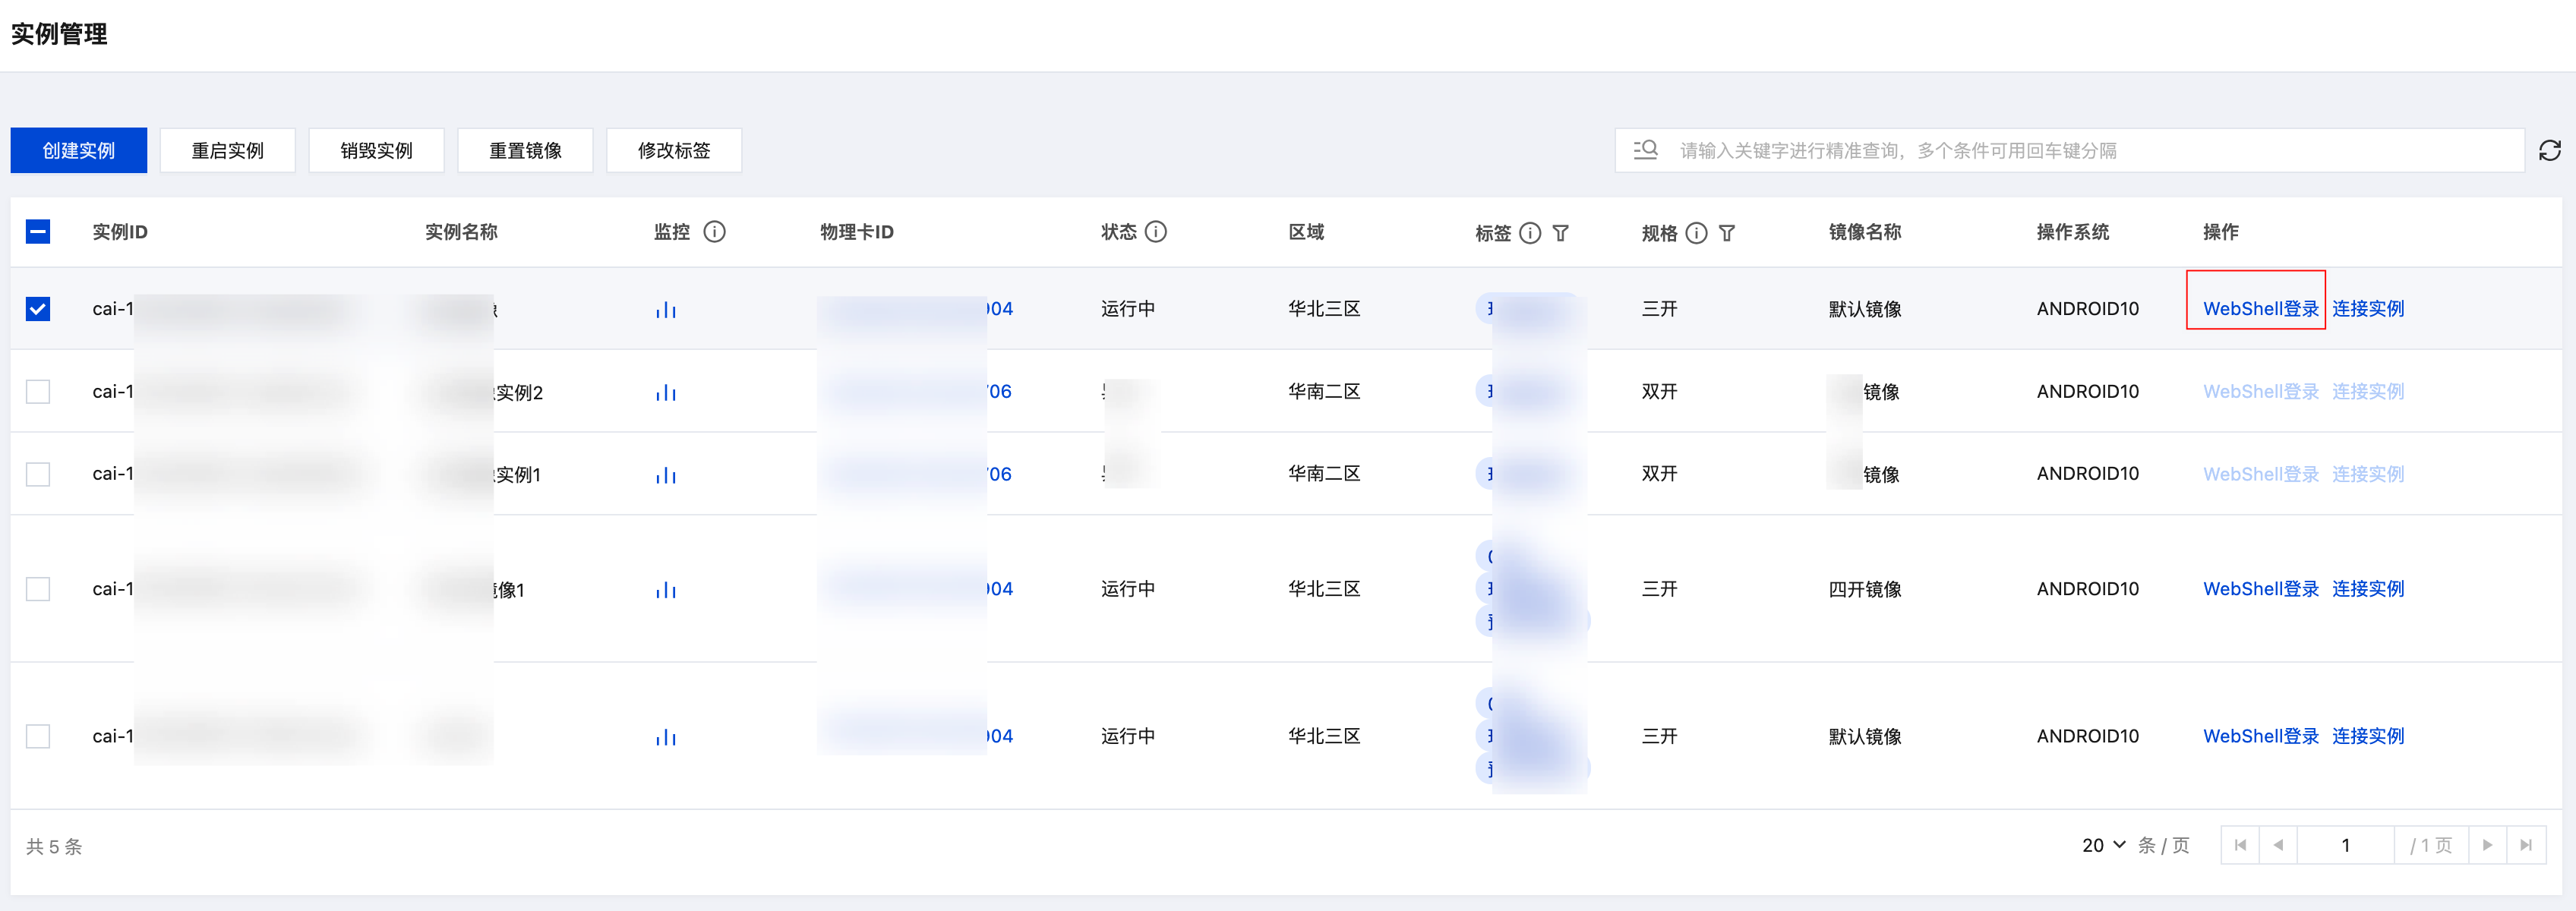Click the 销毁实例 button
This screenshot has height=911, width=2576.
coord(376,150)
